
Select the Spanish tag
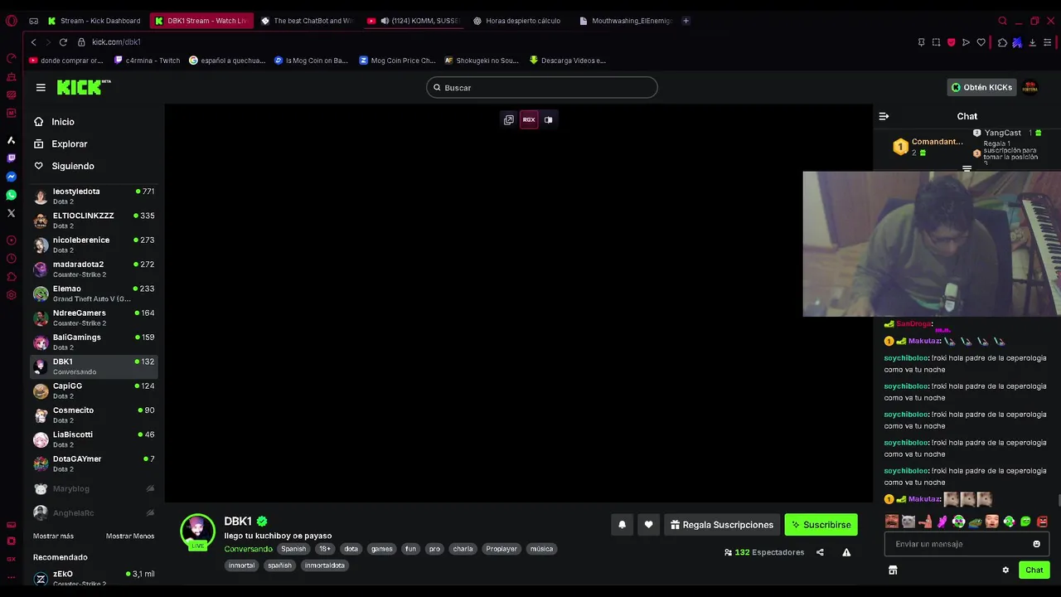tap(293, 549)
